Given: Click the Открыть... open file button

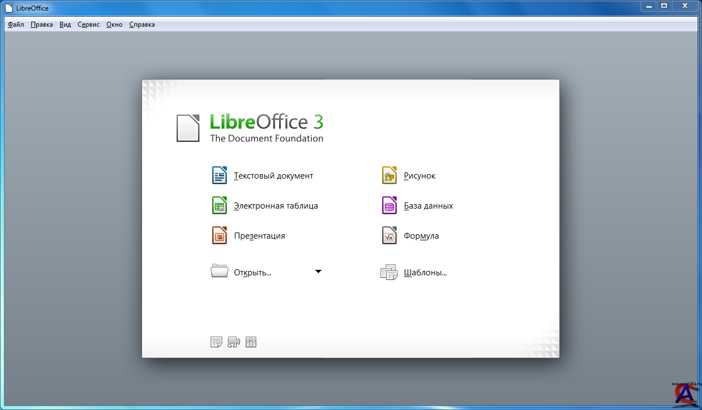Looking at the screenshot, I should tap(252, 273).
